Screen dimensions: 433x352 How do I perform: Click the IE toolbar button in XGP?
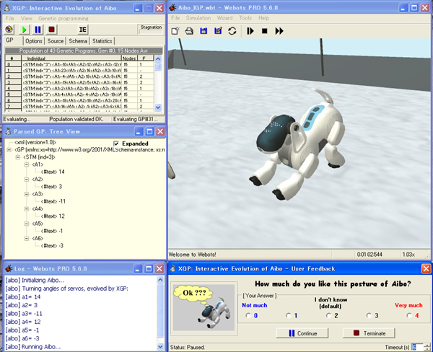coord(82,30)
